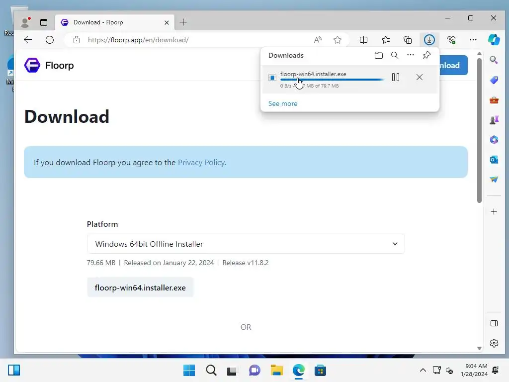Expand the Platform dropdown
The image size is (509, 382).
[x=246, y=244]
